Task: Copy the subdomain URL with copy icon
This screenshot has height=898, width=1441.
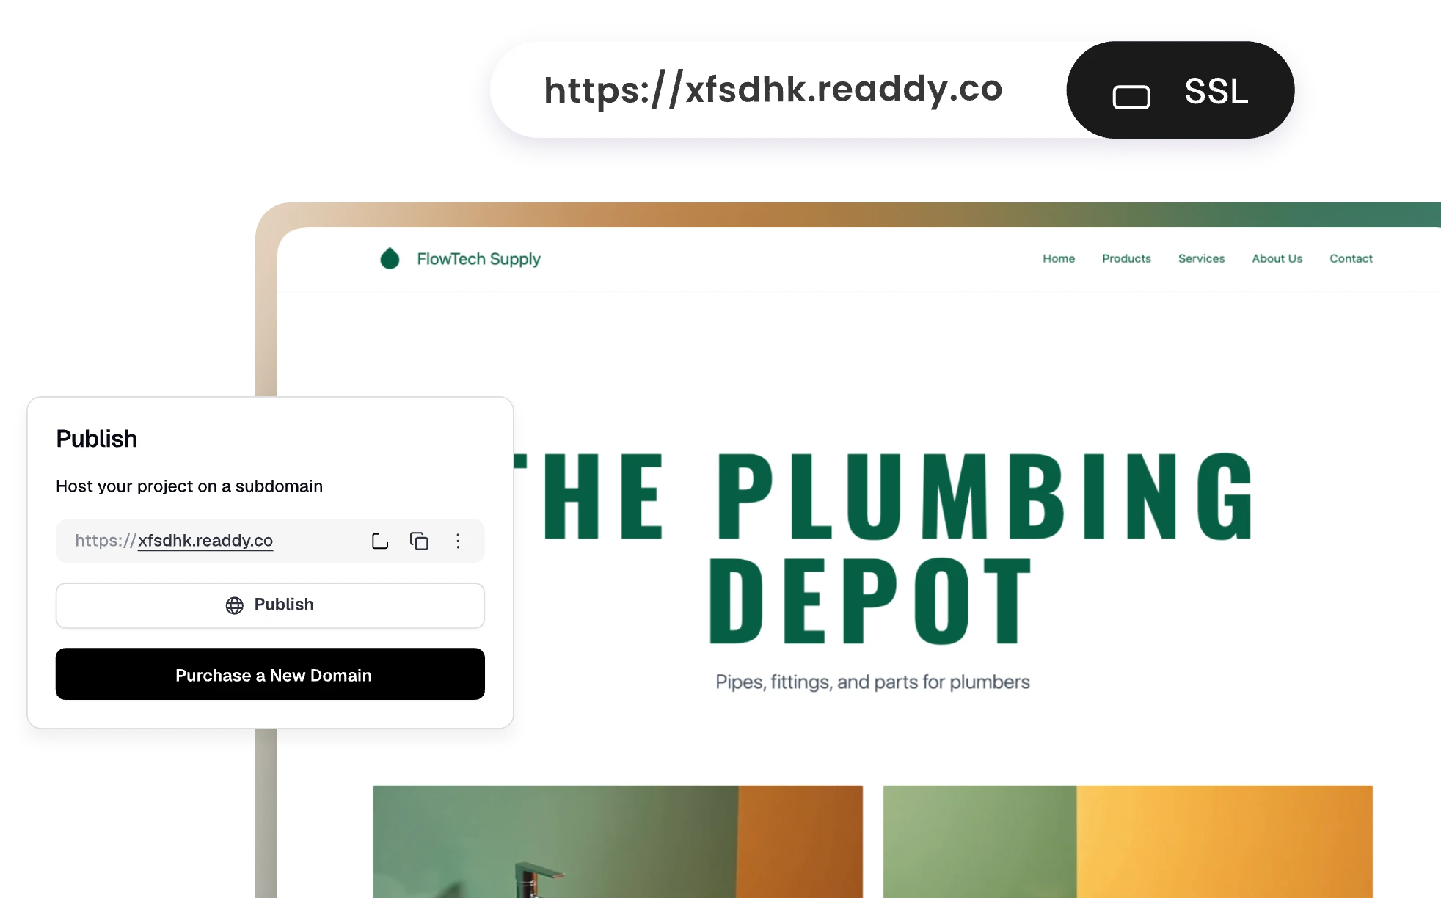Action: coord(419,541)
